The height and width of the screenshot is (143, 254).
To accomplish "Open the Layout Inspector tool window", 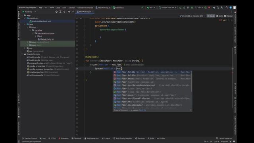I will coord(224,139).
